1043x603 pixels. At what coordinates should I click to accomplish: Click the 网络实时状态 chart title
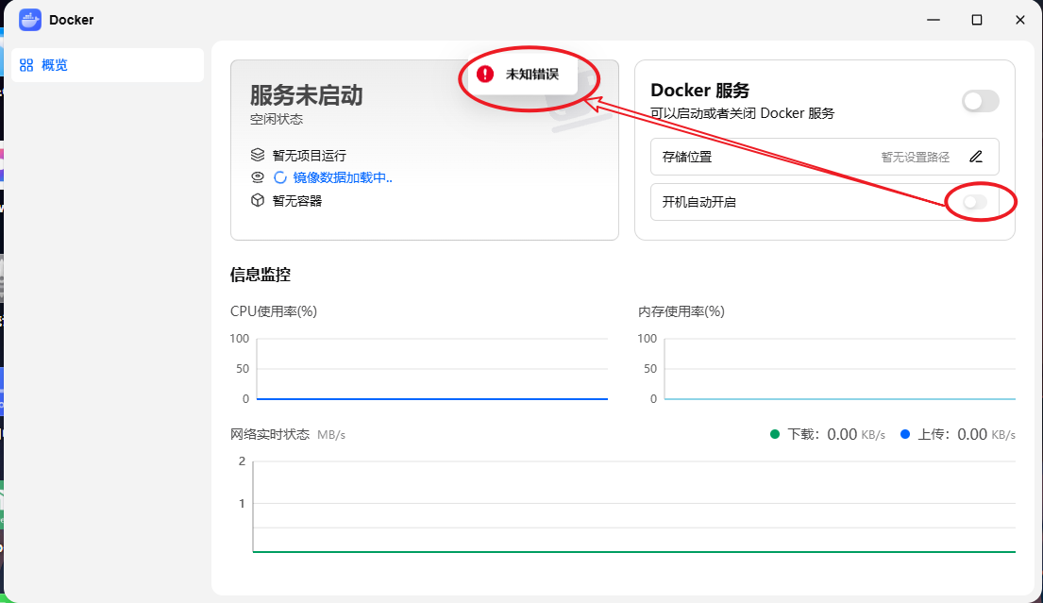tap(269, 434)
